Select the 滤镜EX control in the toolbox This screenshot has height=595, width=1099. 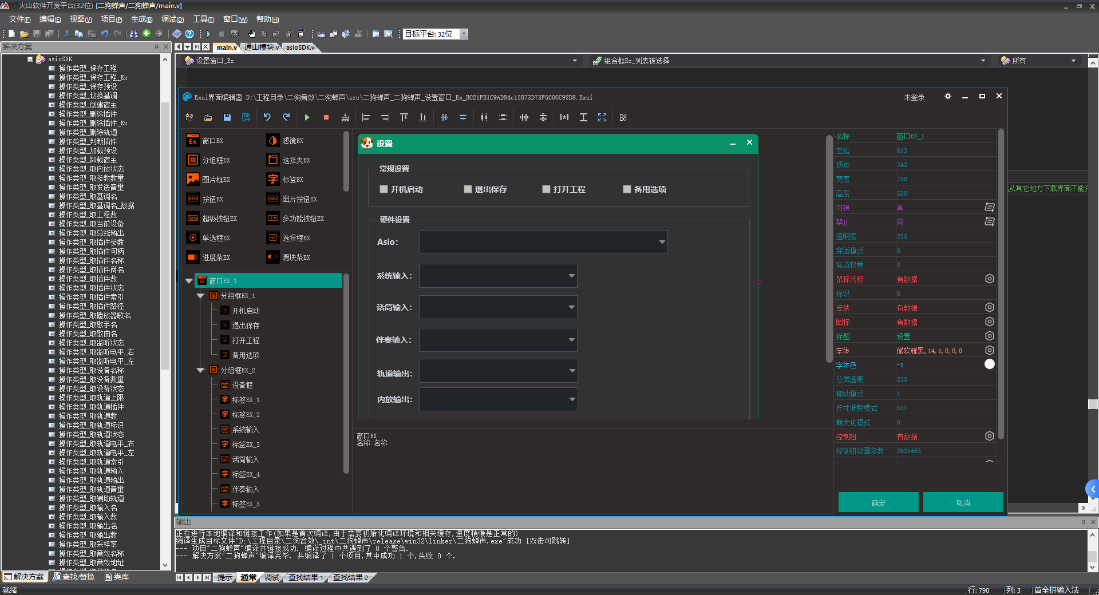click(286, 141)
